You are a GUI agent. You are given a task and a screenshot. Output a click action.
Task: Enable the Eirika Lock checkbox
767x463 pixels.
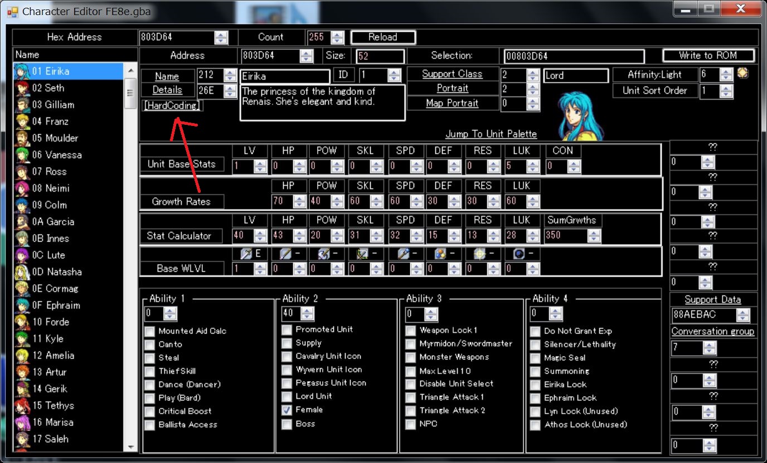click(x=535, y=384)
